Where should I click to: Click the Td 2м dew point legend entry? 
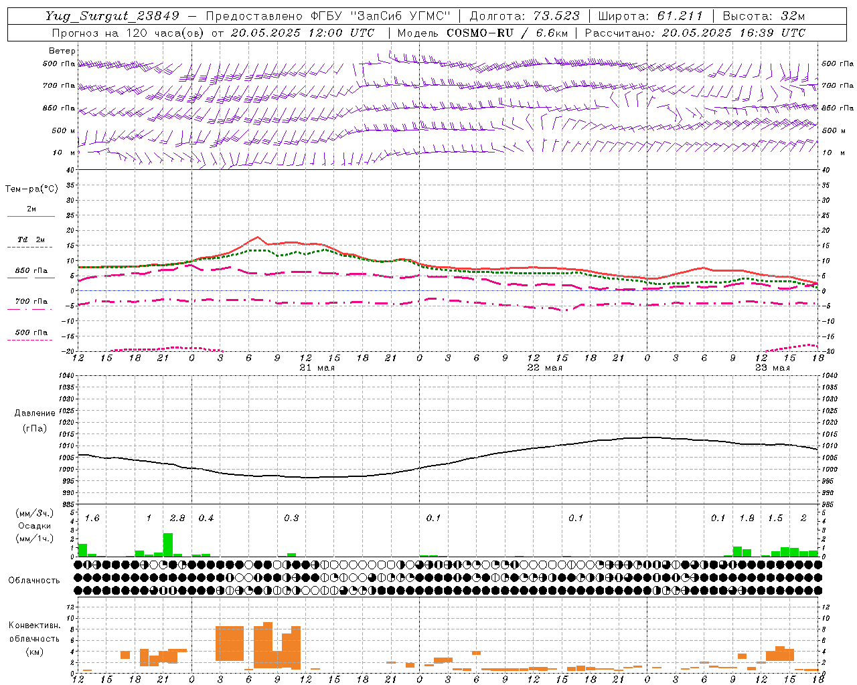(31, 239)
